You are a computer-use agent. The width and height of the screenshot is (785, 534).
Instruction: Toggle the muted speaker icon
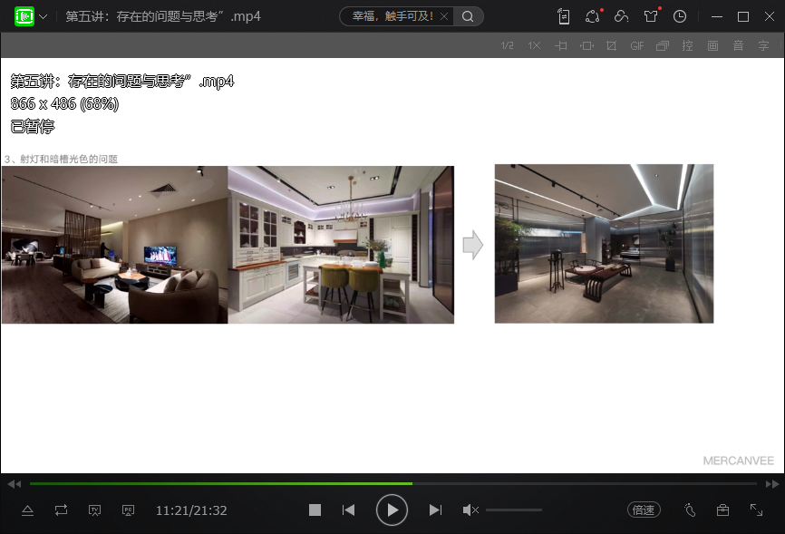click(x=470, y=510)
